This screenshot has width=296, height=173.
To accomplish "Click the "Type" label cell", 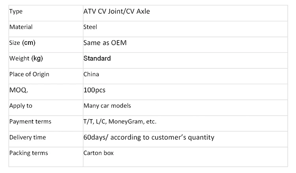I will point(16,12).
